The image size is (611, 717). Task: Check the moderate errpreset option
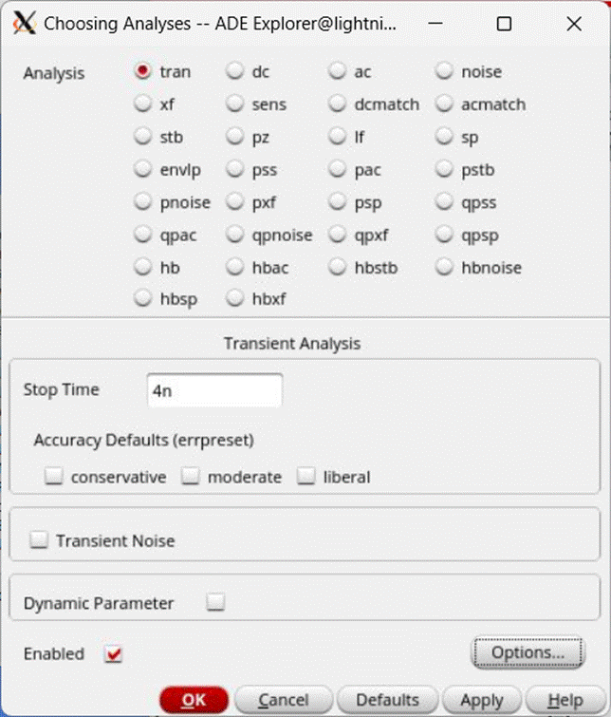192,477
